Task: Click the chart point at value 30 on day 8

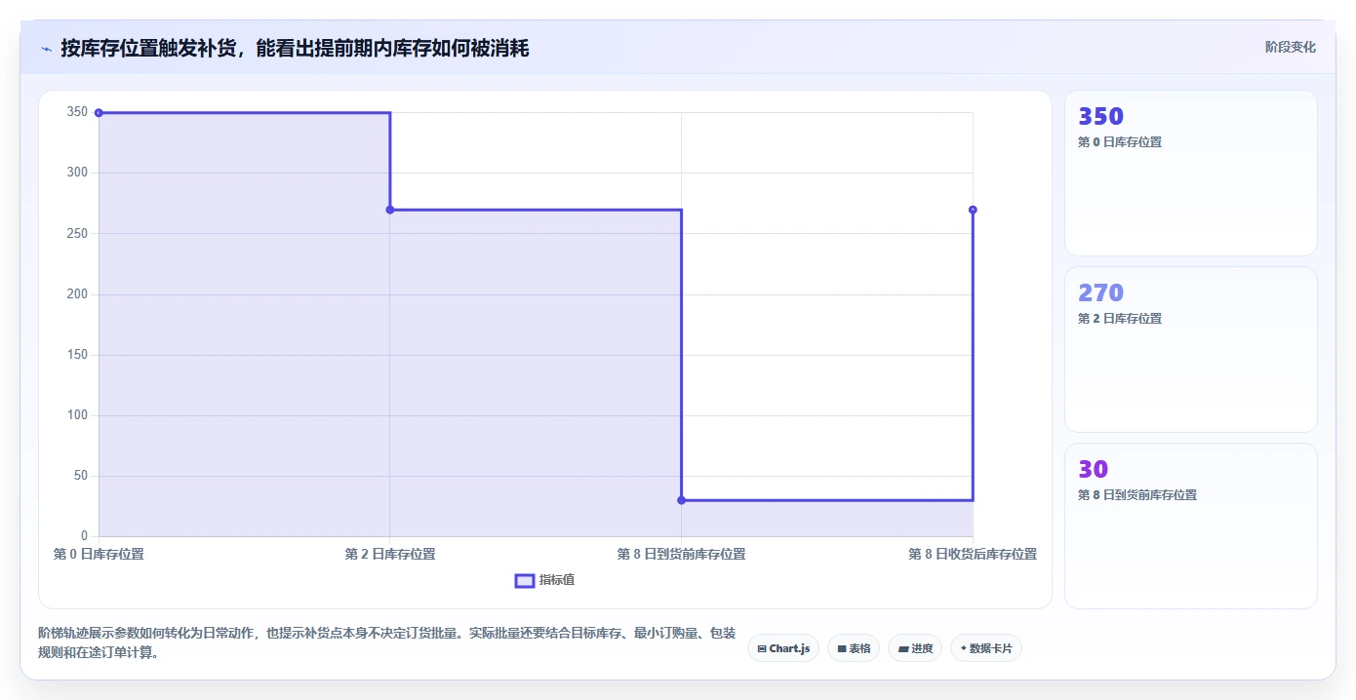Action: point(681,500)
